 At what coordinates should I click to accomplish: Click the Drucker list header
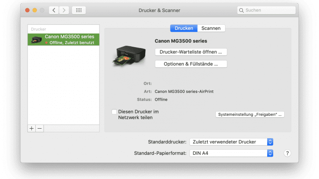[38, 29]
